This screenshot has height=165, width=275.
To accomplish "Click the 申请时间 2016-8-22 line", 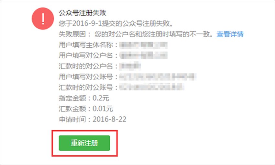I will pyautogui.click(x=93, y=119).
